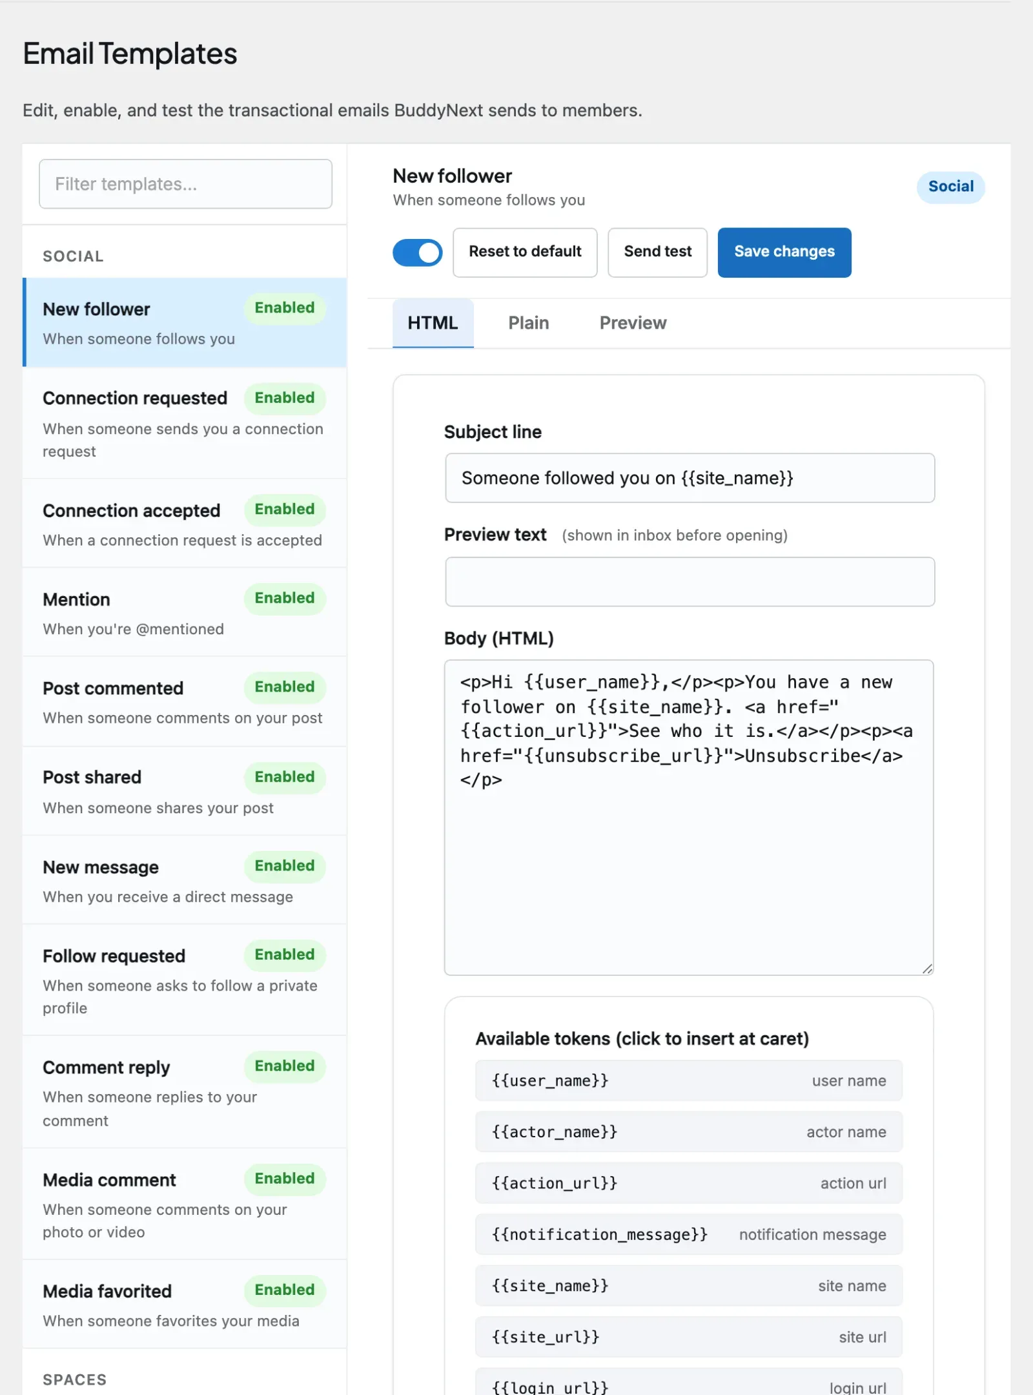Toggle the New follower email enable switch
The width and height of the screenshot is (1033, 1395).
coord(417,253)
